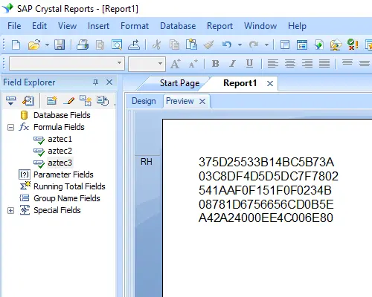Screen dimensions: 372x297
Task: Select Parameter Fields in the tree
Action: (x=63, y=174)
